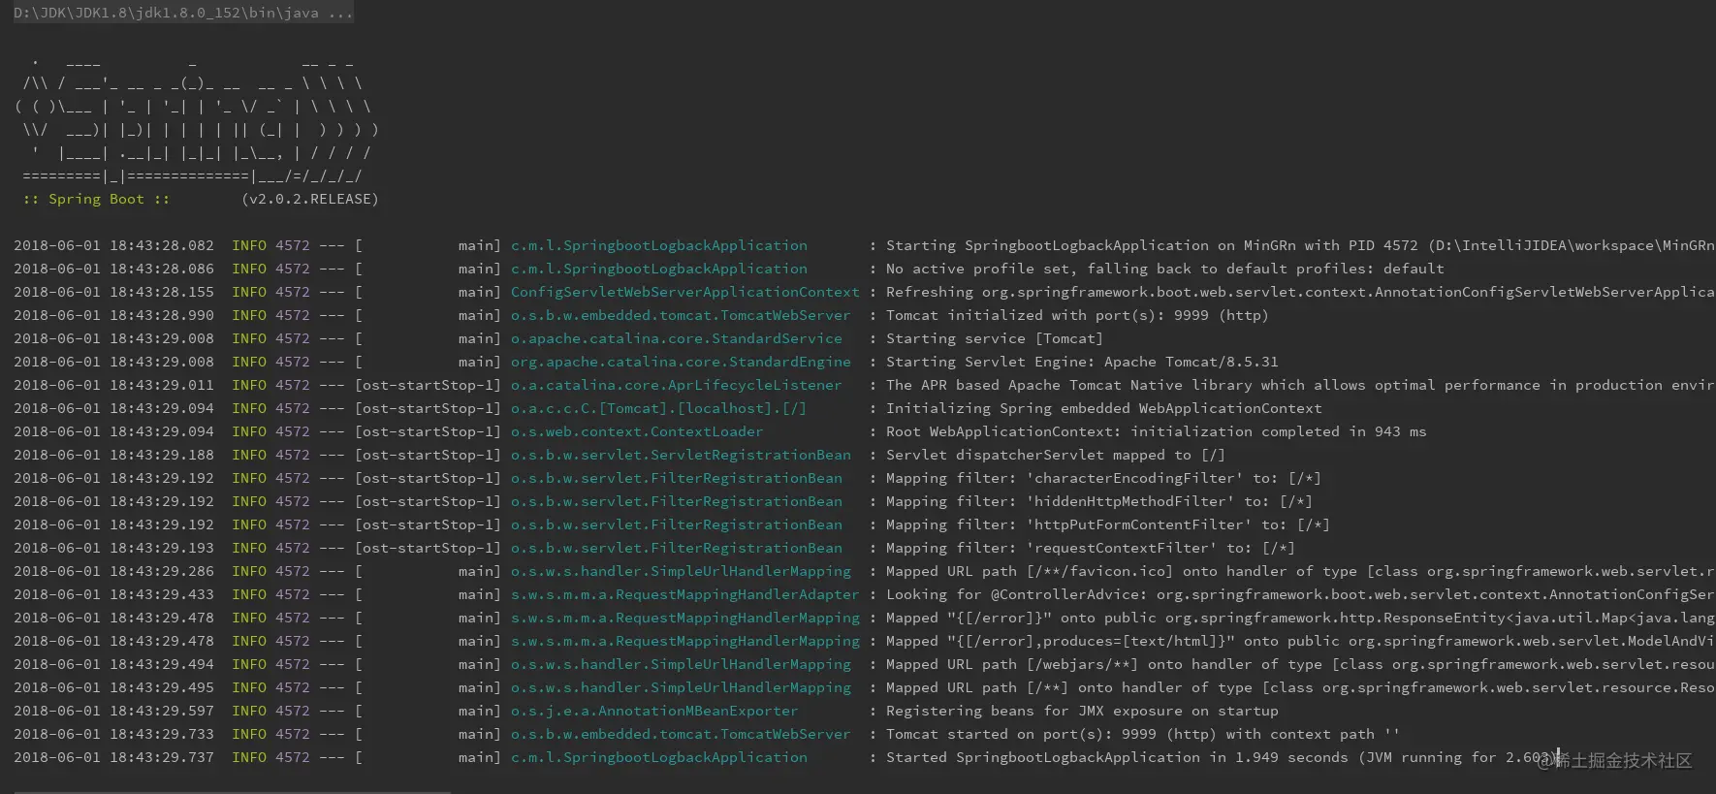
Task: Click logger 'o.apache.catalina.core.StandardService'
Action: point(677,338)
